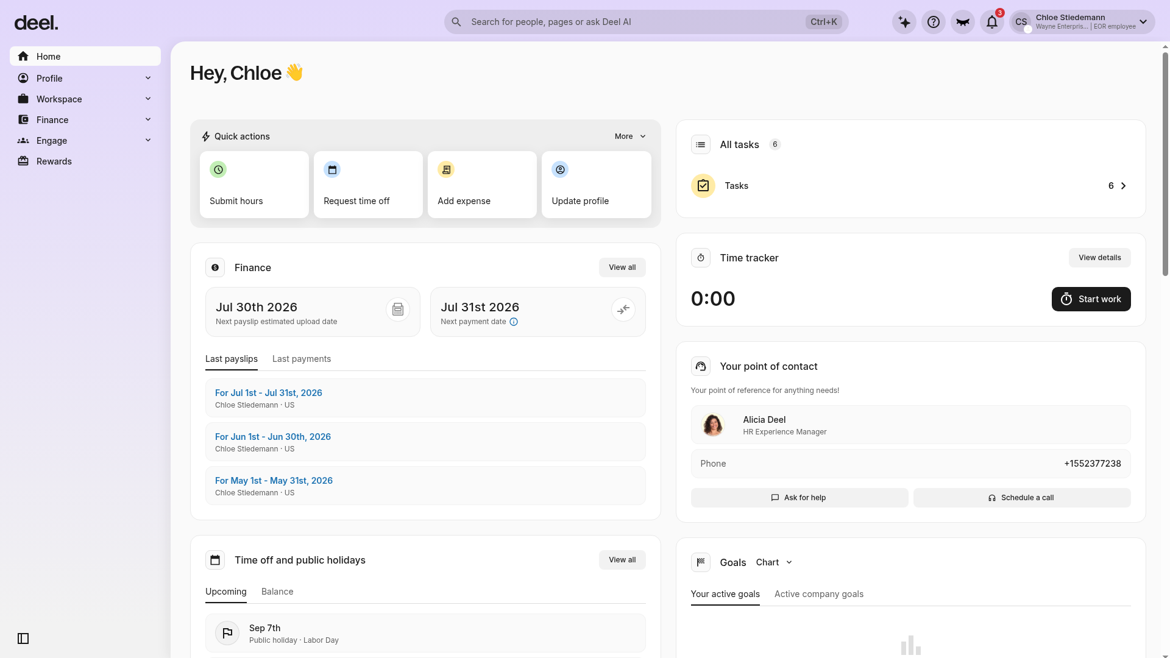Click the Time off calendar icon
This screenshot has height=658, width=1170.
pyautogui.click(x=215, y=560)
